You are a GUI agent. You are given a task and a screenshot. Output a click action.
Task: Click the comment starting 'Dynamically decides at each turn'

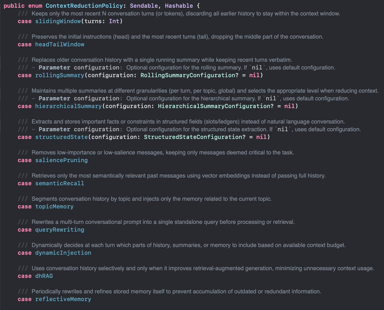point(182,245)
